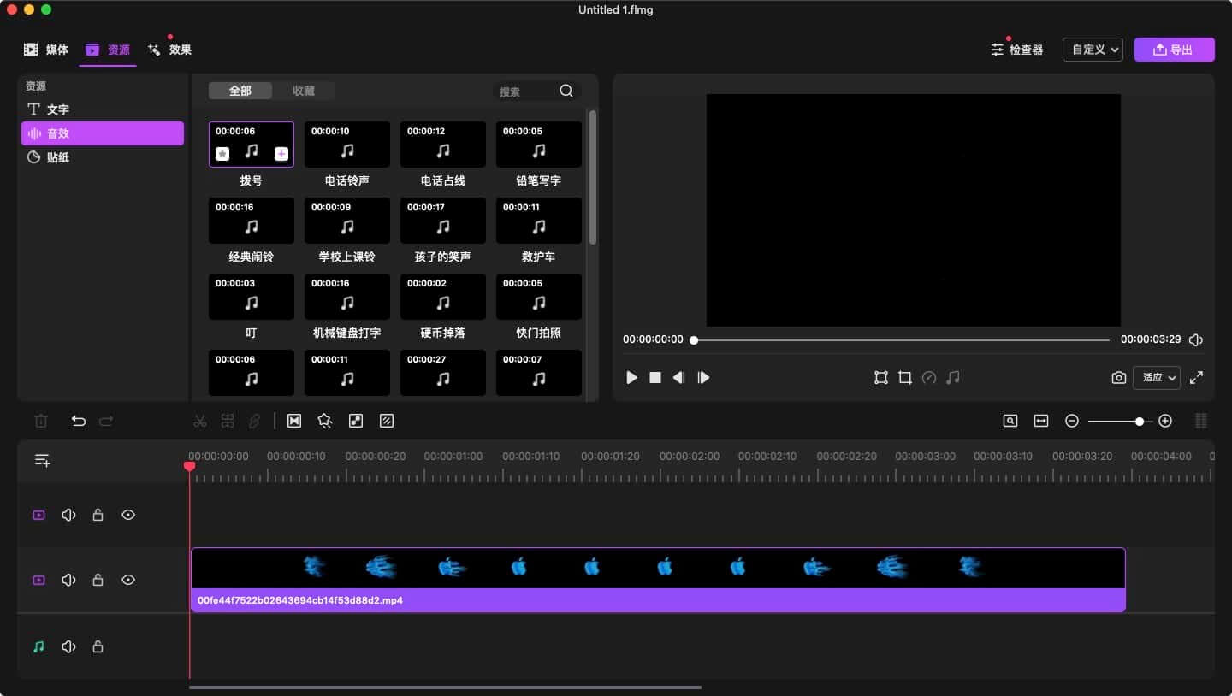Select the crop tool under preview
Image resolution: width=1232 pixels, height=696 pixels.
pyautogui.click(x=905, y=377)
